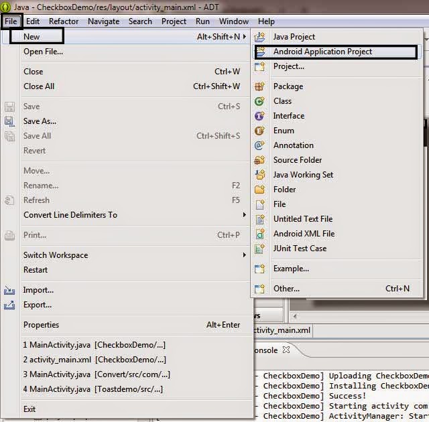Open recent file 1 MainActivity.java CheckboxDemo
This screenshot has height=422, width=429.
pos(126,345)
